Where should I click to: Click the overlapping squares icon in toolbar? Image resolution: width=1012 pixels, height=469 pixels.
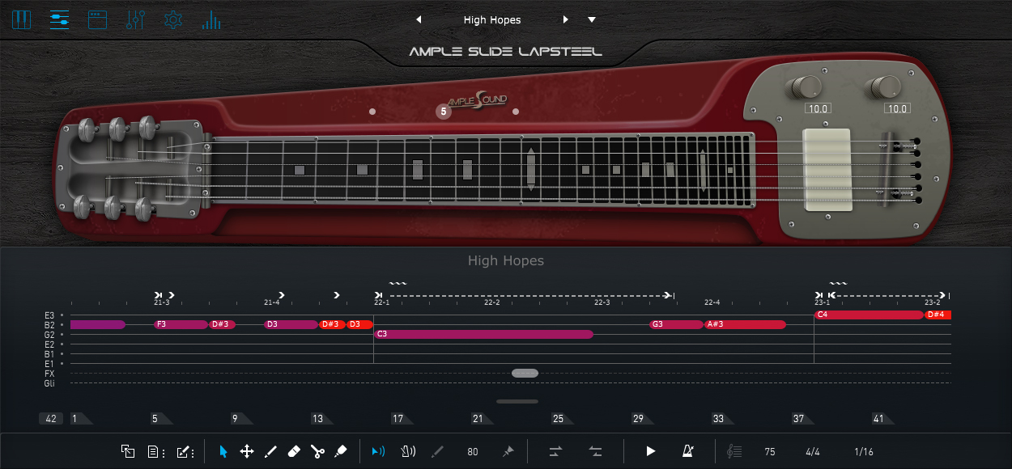[x=128, y=451]
